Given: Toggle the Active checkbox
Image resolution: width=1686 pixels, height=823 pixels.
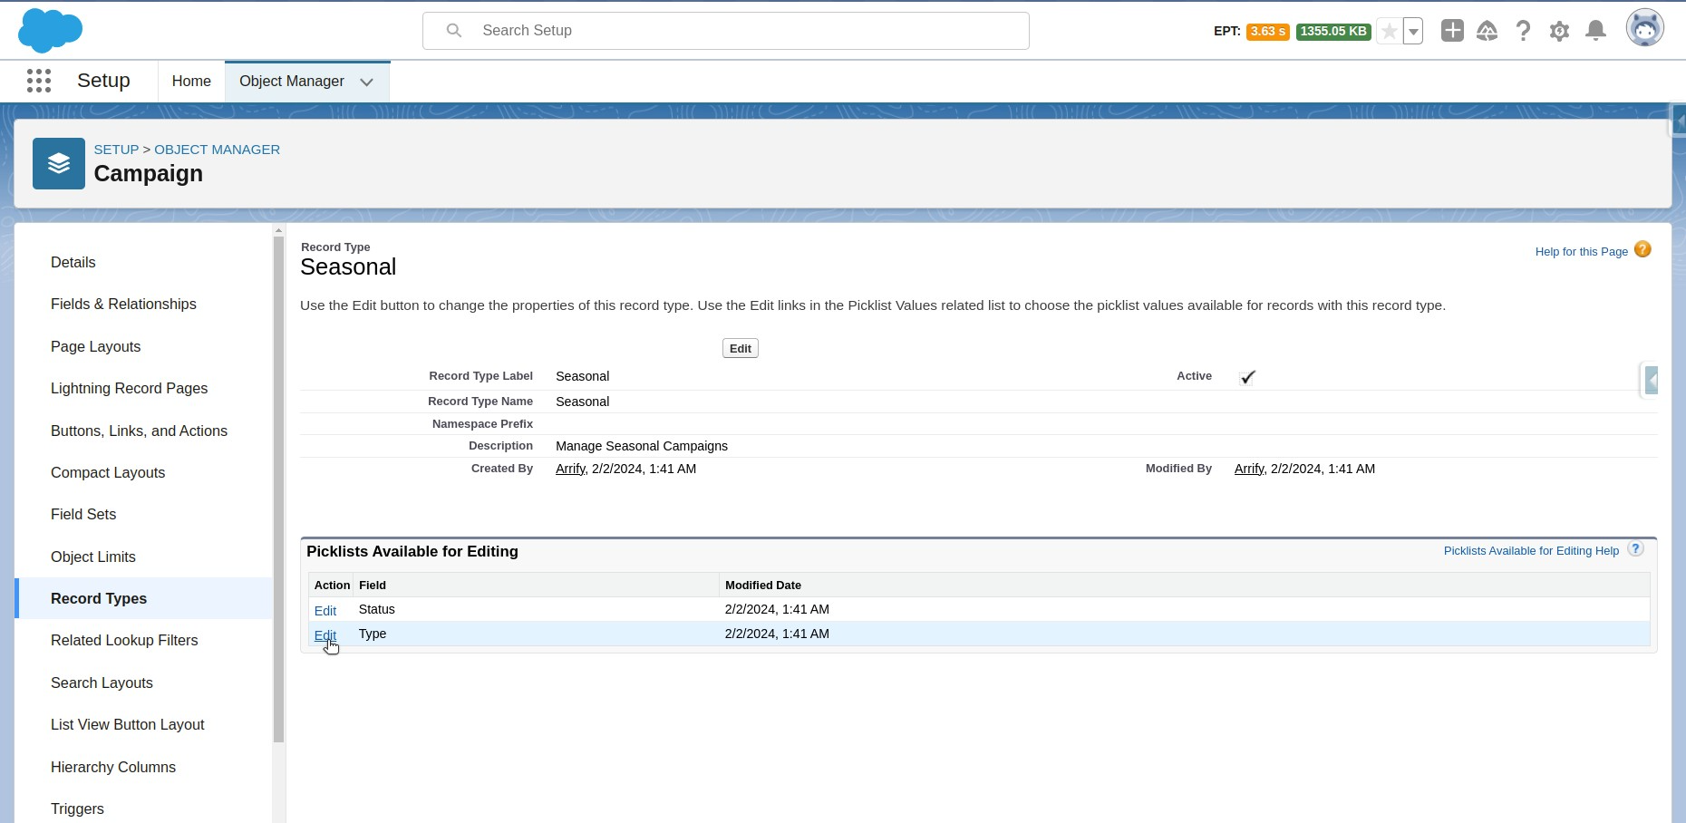Looking at the screenshot, I should [1247, 377].
